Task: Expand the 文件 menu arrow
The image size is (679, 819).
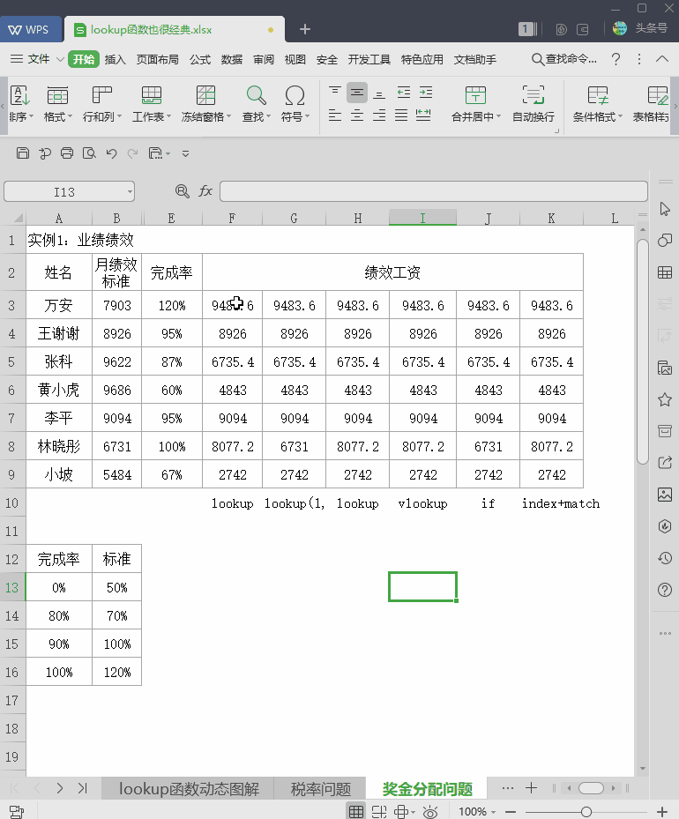Action: tap(60, 59)
